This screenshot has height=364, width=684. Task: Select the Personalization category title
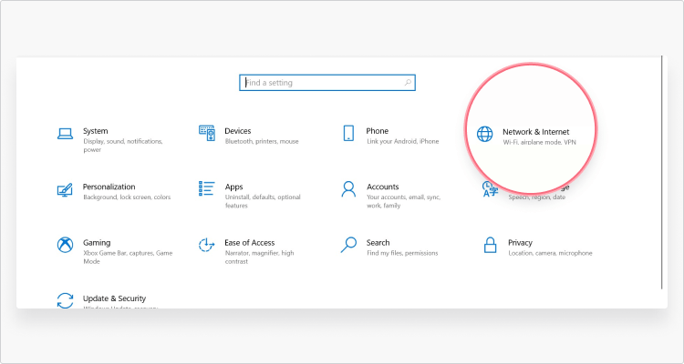coord(109,187)
